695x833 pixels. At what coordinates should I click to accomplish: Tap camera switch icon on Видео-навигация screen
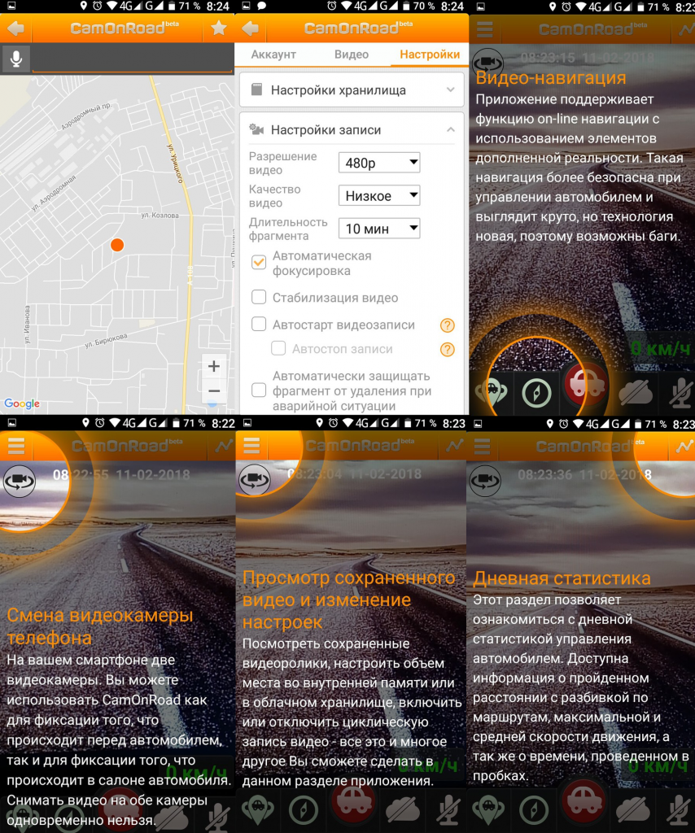click(x=487, y=62)
